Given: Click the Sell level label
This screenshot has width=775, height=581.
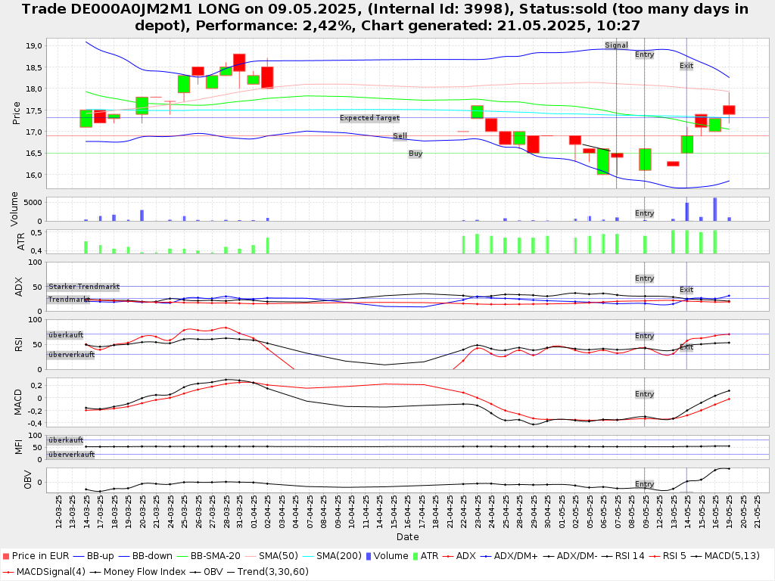Looking at the screenshot, I should click(x=400, y=136).
